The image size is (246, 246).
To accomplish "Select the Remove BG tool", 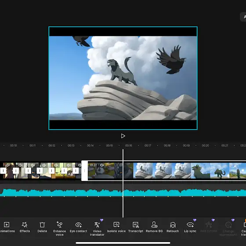I will [x=154, y=227].
